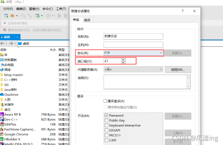Image resolution: width=223 pixels, height=145 pixels.
Task: Click the Reconnect toolbar icon
Action: coord(23,16)
